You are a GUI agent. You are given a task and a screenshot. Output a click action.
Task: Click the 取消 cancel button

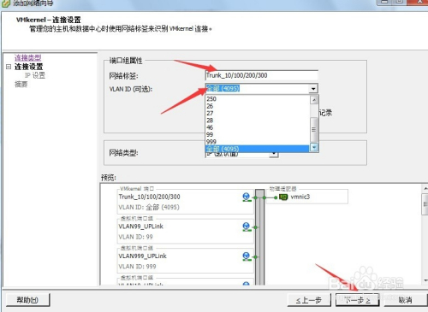coord(406,300)
